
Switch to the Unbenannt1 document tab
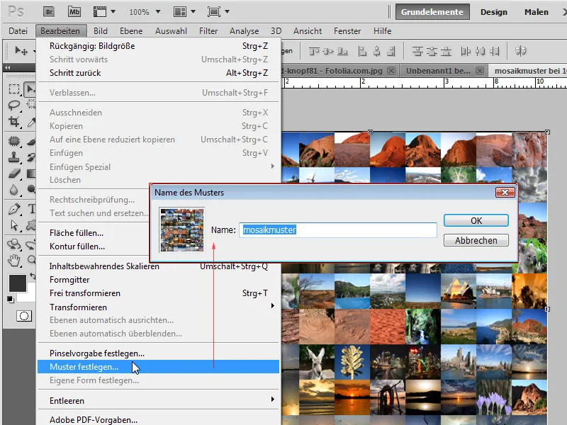[x=438, y=71]
